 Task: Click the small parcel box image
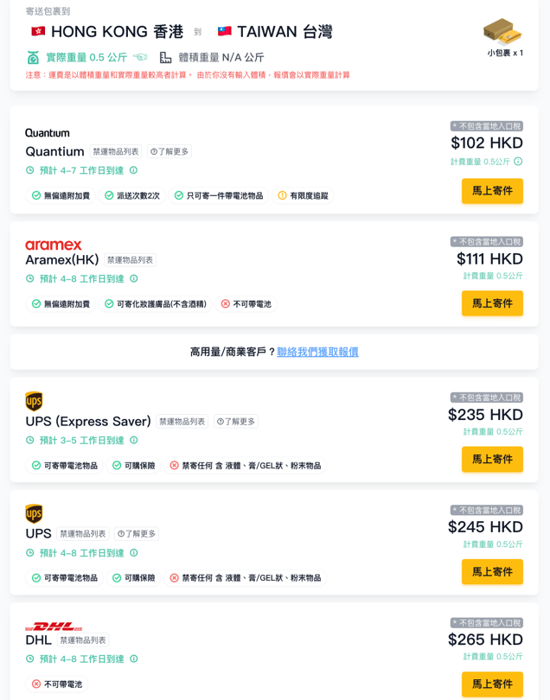tap(502, 32)
